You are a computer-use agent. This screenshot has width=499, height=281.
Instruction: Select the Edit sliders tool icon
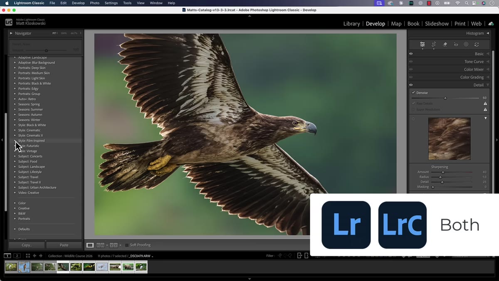click(x=422, y=44)
